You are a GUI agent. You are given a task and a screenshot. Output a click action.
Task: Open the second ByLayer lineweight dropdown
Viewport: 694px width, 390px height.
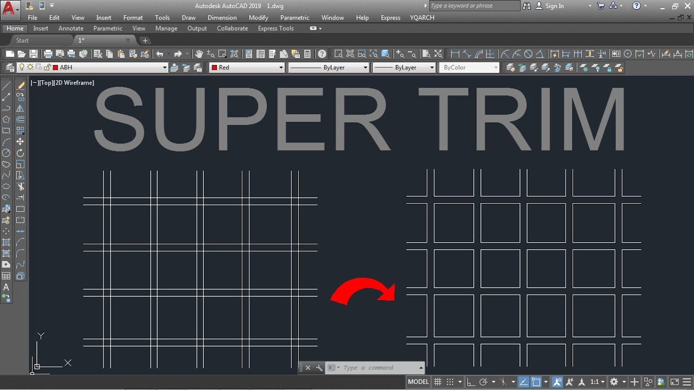(432, 68)
